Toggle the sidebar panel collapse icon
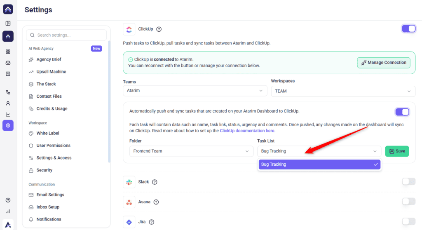422x230 pixels. coord(8,23)
